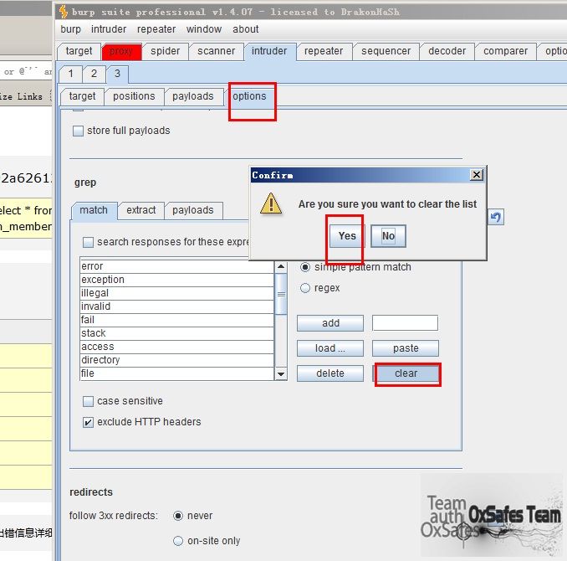The image size is (567, 561).
Task: Open the top-level repeater tab
Action: coord(324,51)
